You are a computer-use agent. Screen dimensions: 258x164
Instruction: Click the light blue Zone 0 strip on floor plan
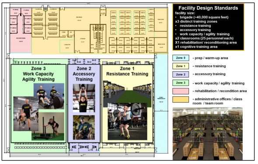pyautogui.click(x=161, y=104)
